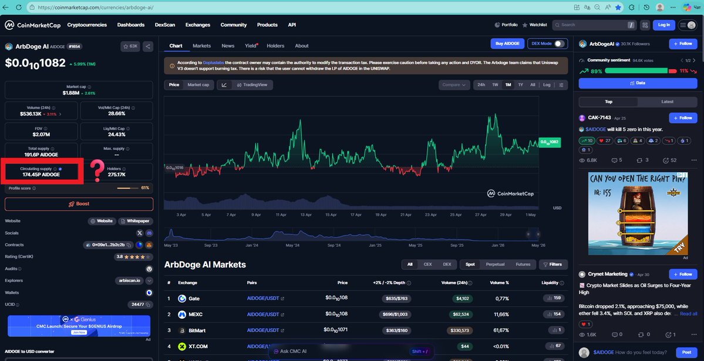
Task: Open browser history icon
Action: tap(646, 8)
